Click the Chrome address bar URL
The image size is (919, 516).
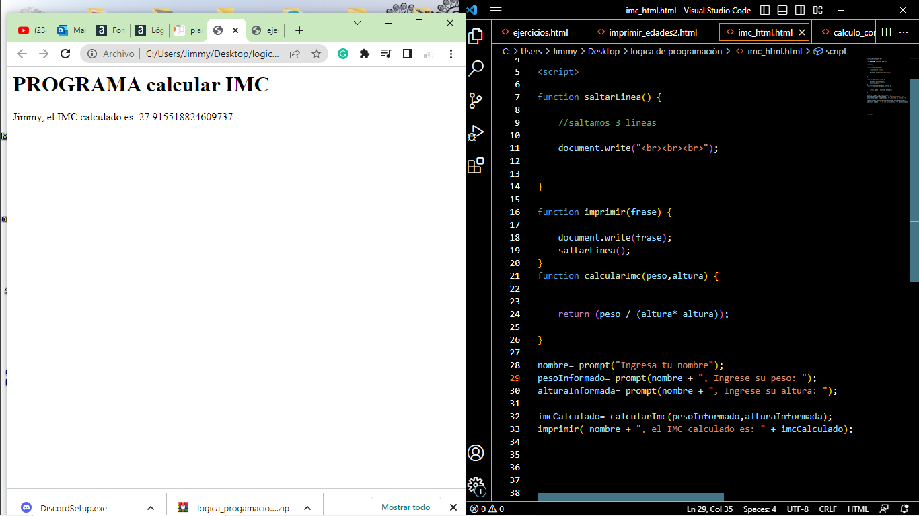point(212,54)
